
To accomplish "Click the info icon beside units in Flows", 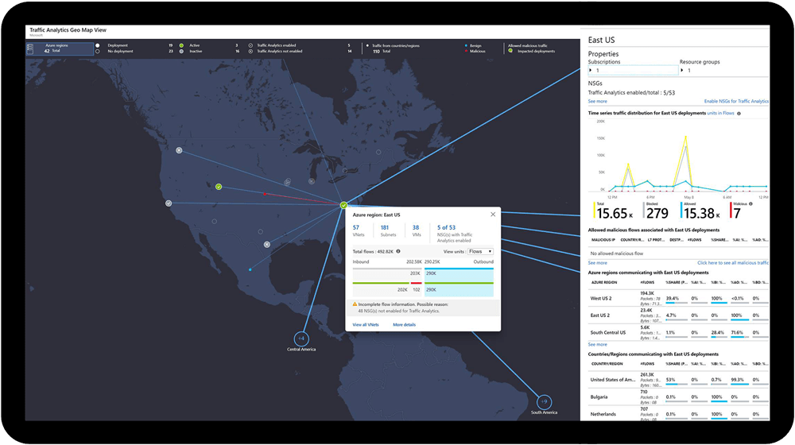I will pyautogui.click(x=739, y=114).
